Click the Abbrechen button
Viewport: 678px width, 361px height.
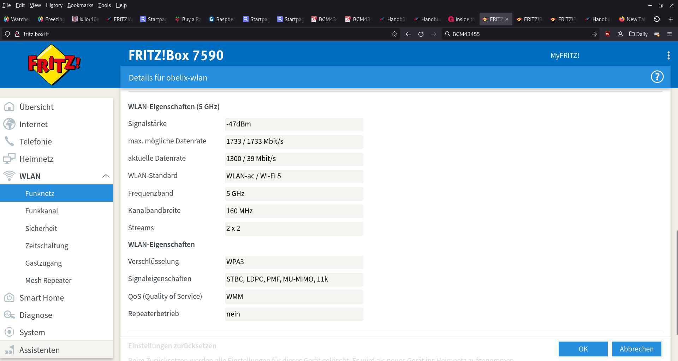(x=636, y=349)
